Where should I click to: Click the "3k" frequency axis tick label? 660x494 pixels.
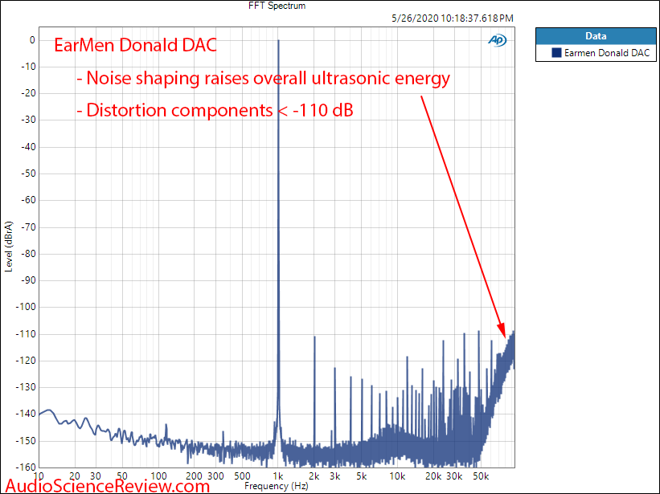(x=335, y=476)
